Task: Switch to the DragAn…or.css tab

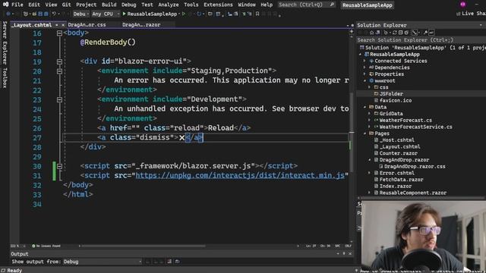Action: [x=87, y=24]
